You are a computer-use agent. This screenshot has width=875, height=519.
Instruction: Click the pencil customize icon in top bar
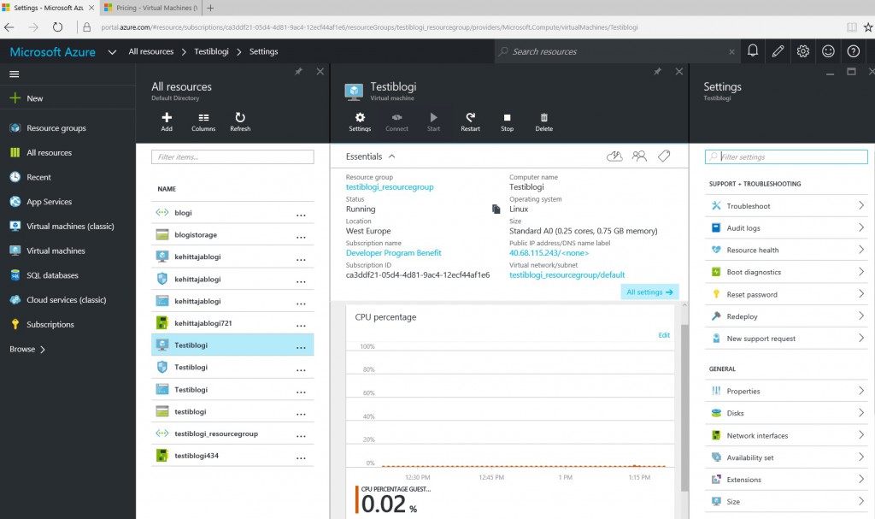tap(778, 50)
